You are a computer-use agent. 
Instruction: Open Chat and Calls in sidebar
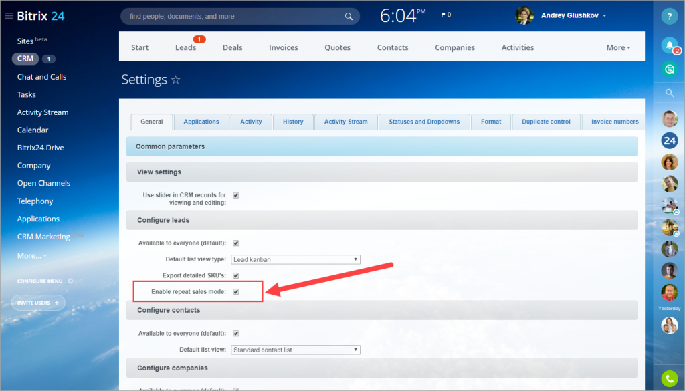42,77
